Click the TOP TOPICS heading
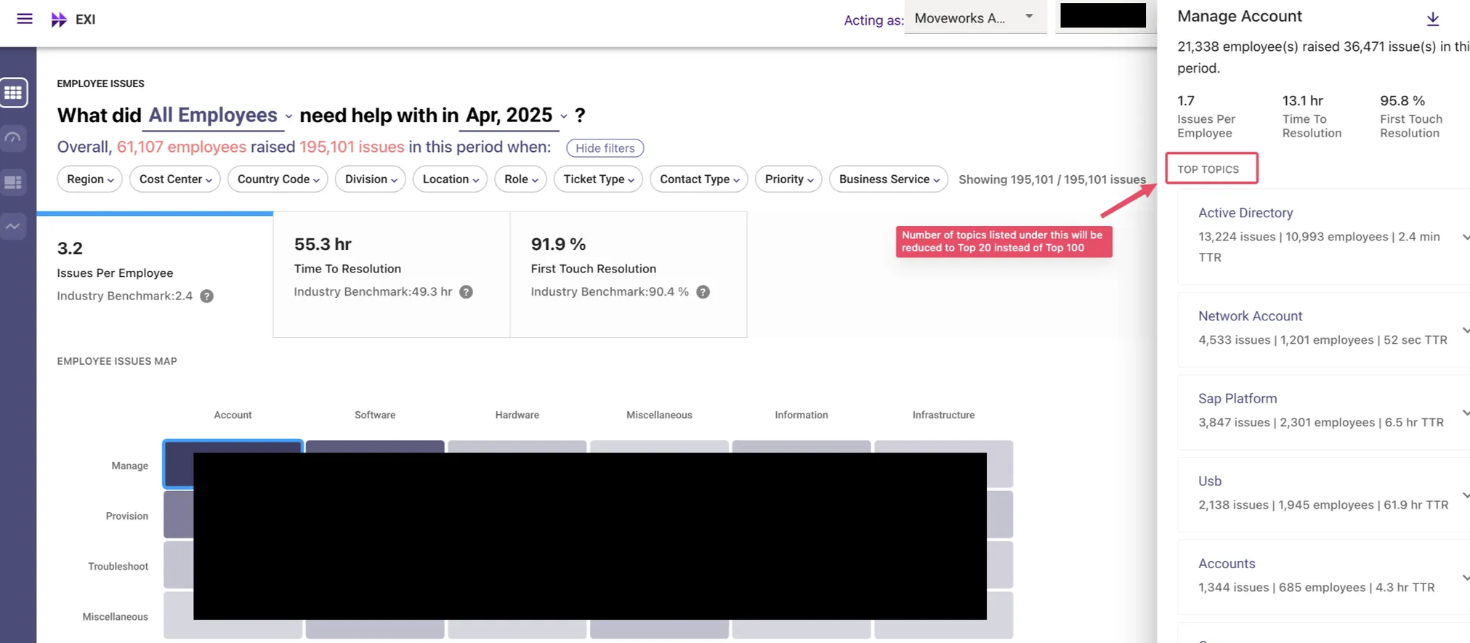Image resolution: width=1470 pixels, height=643 pixels. pos(1208,169)
